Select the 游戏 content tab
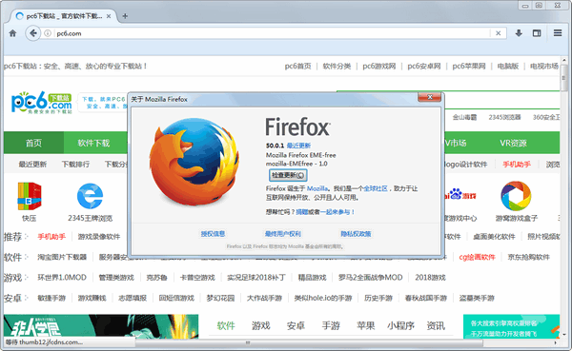Screen dimensions: 572x351 tap(261, 325)
